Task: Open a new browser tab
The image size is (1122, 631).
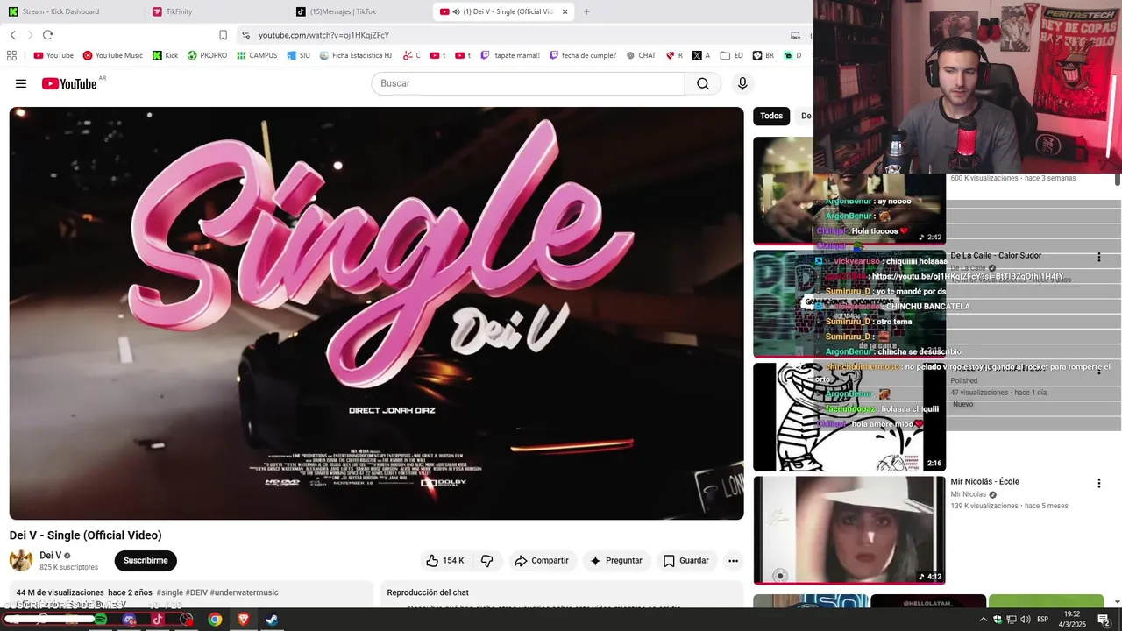Action: (x=586, y=11)
